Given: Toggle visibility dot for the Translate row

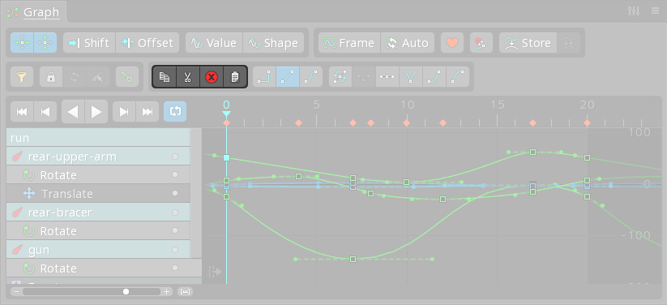Looking at the screenshot, I should coord(175,193).
